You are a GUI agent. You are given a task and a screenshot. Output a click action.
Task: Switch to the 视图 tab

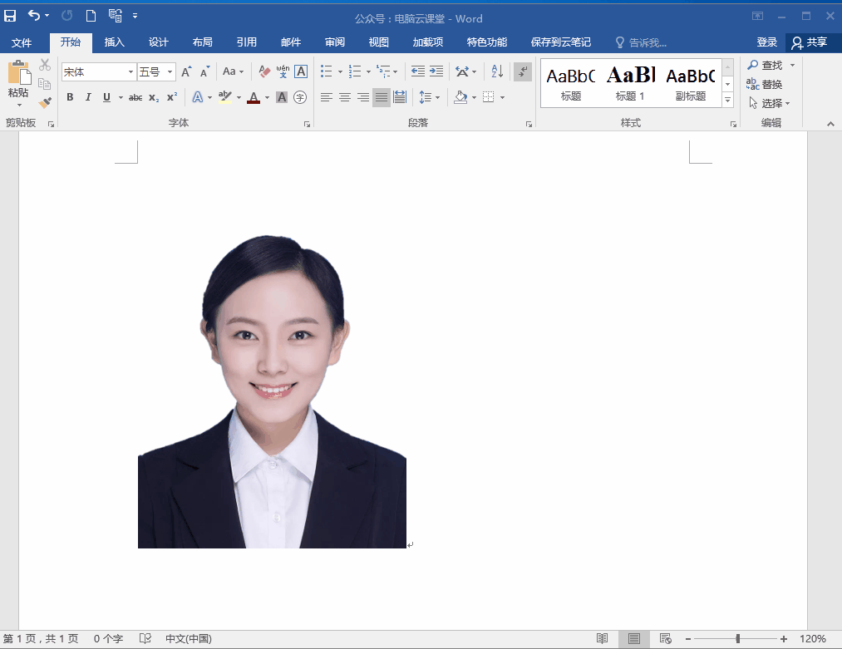[x=378, y=42]
